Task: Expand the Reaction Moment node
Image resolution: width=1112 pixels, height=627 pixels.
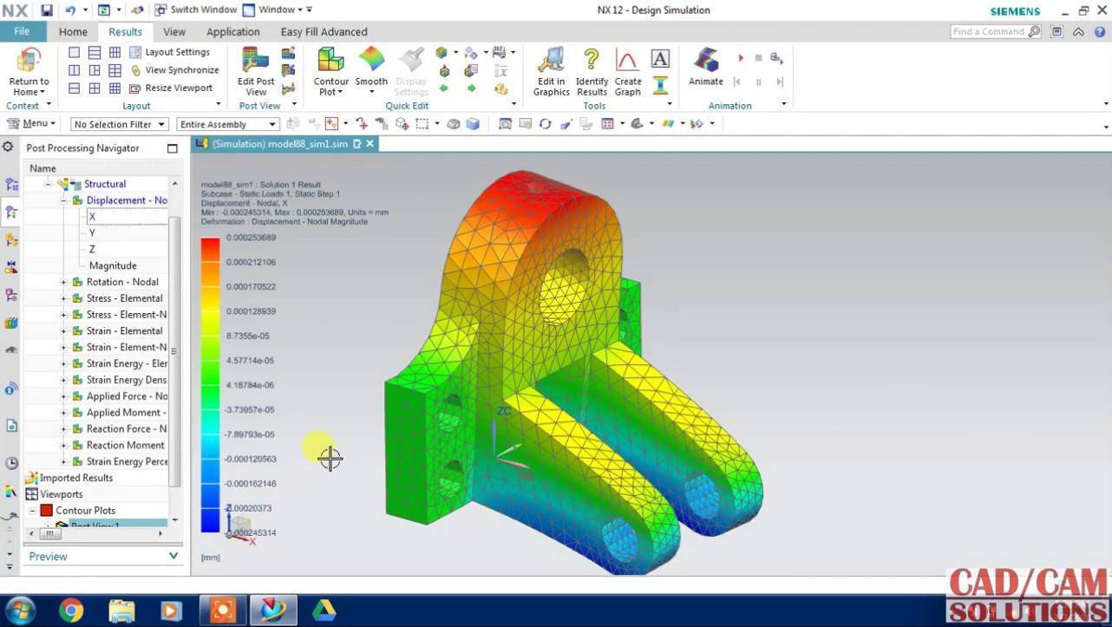Action: coord(63,446)
